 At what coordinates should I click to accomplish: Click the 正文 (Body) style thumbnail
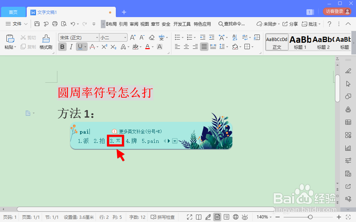point(277,42)
